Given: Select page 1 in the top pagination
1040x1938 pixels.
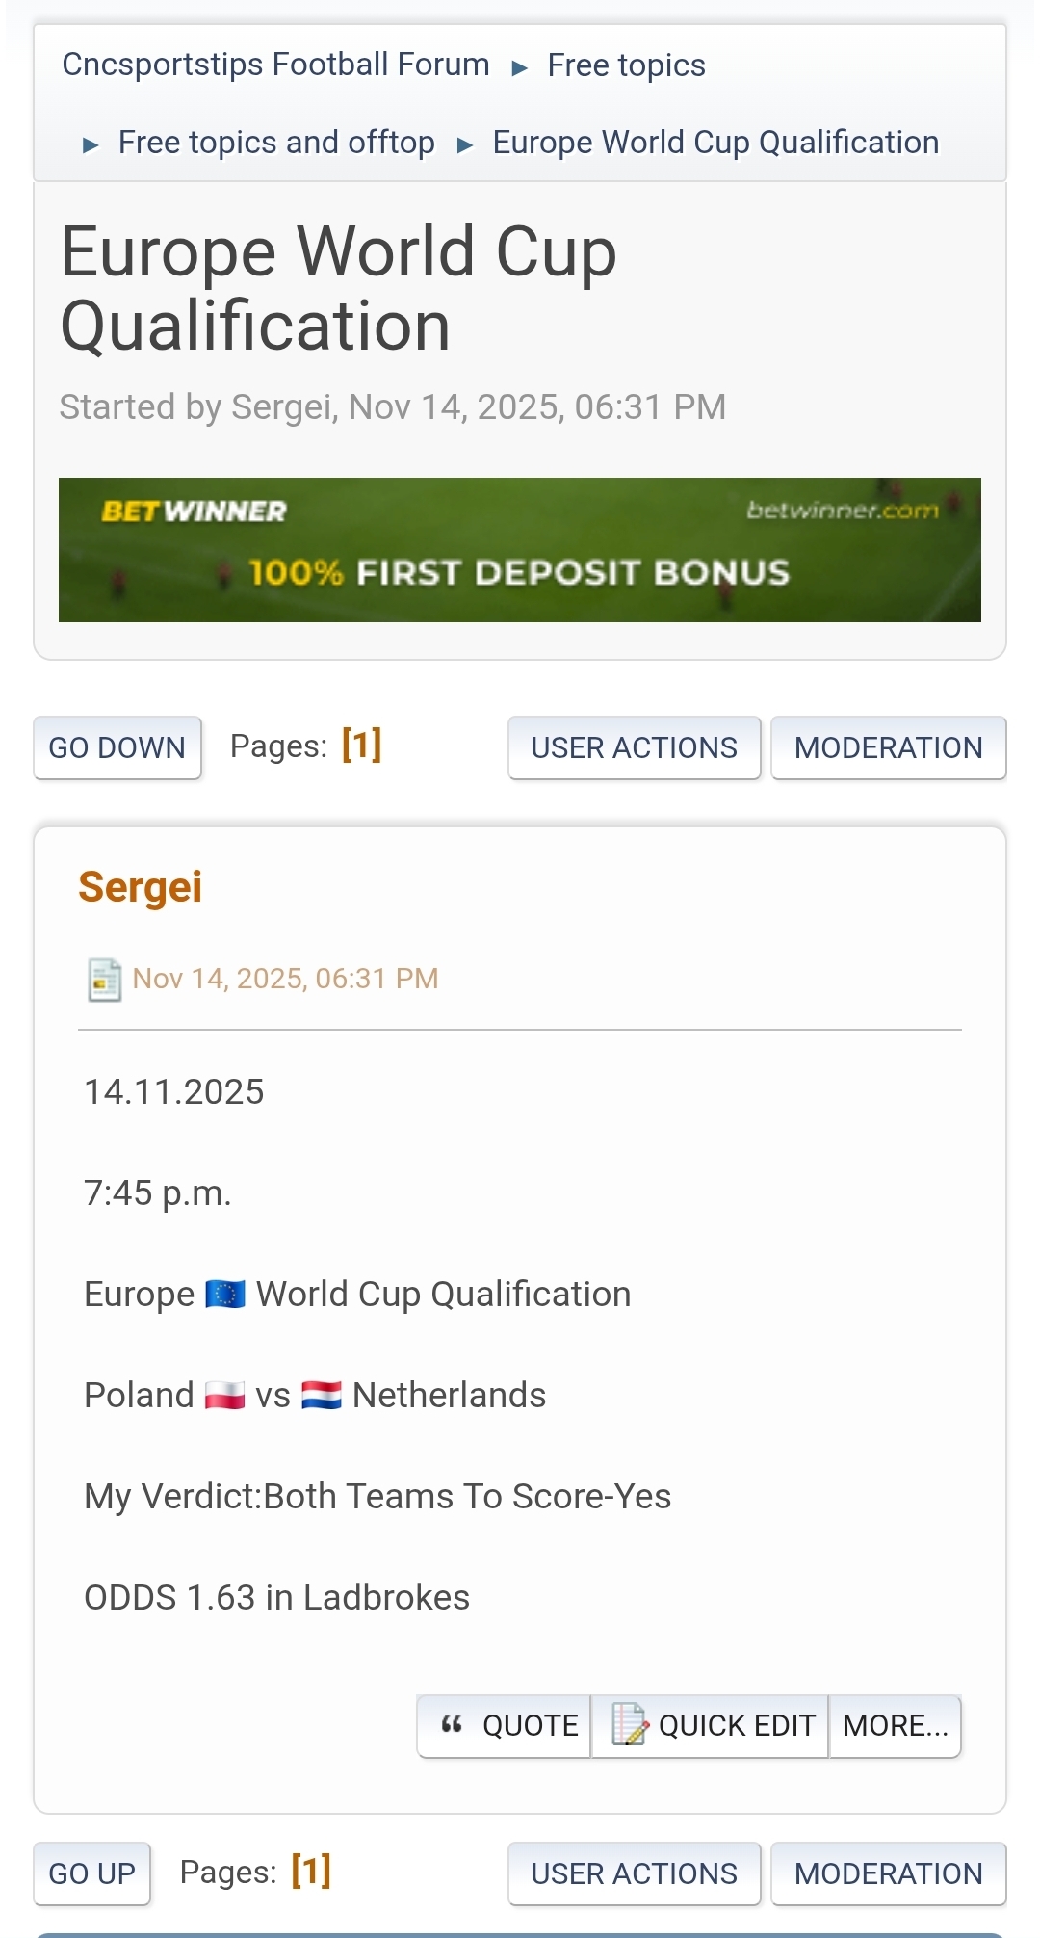Looking at the screenshot, I should [x=362, y=746].
